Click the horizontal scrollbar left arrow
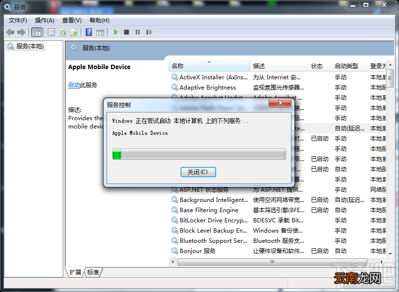Screen dimensions: 399x292 (173, 262)
